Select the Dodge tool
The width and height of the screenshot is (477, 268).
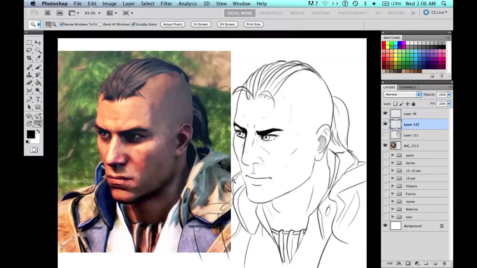tap(38, 90)
